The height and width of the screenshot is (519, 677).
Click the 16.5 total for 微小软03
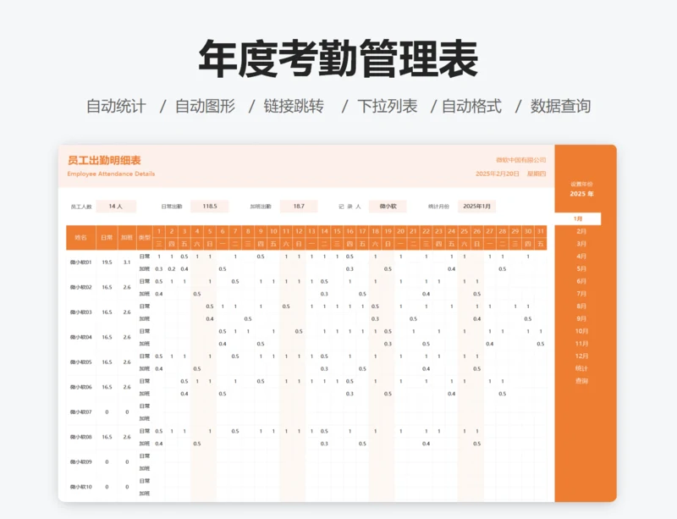click(x=107, y=312)
